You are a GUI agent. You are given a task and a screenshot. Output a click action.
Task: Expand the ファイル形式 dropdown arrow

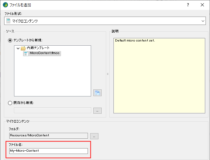pyautogui.click(x=203, y=21)
